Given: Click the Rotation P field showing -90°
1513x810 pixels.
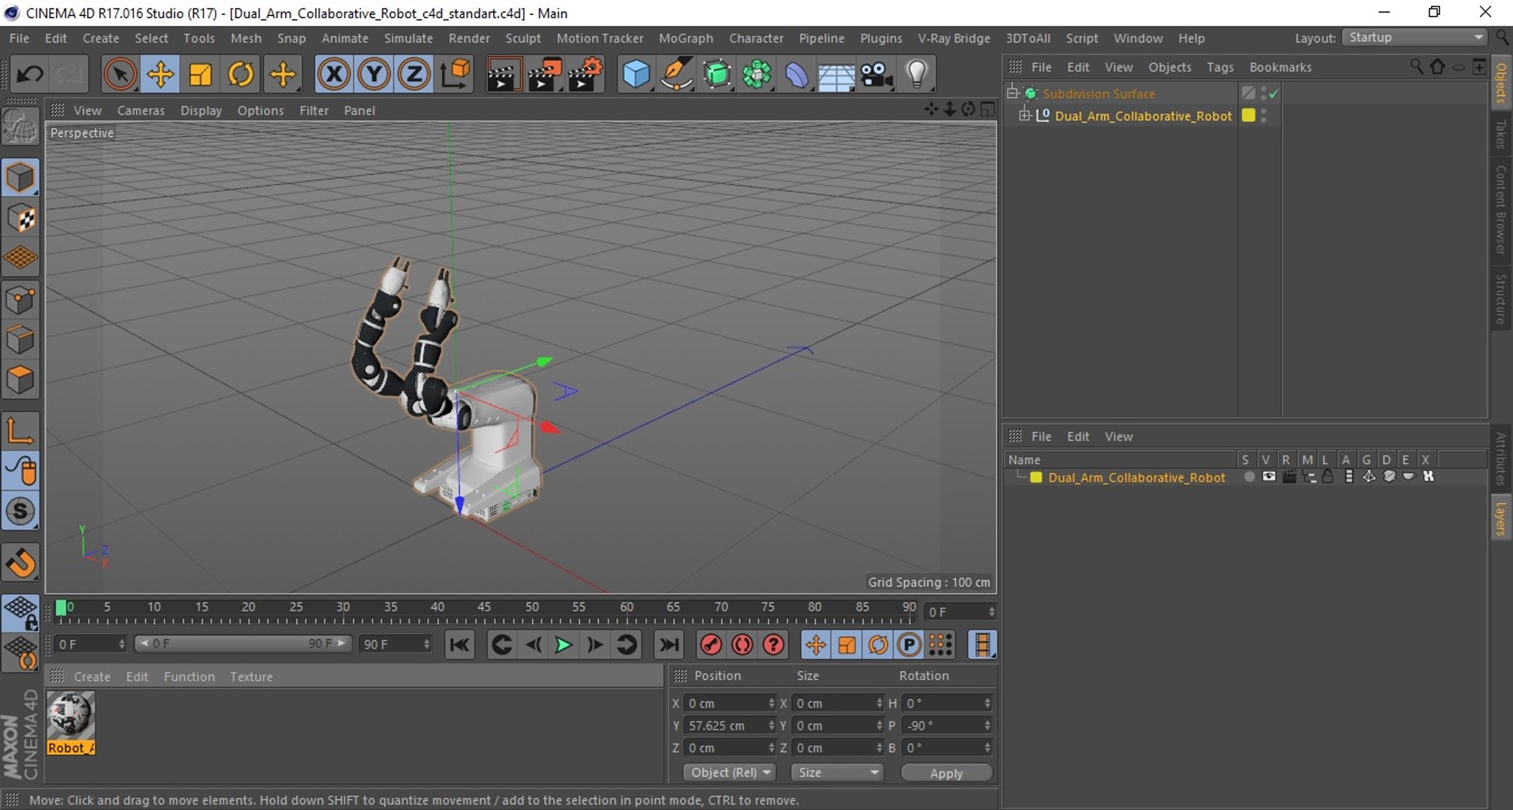Looking at the screenshot, I should [947, 726].
